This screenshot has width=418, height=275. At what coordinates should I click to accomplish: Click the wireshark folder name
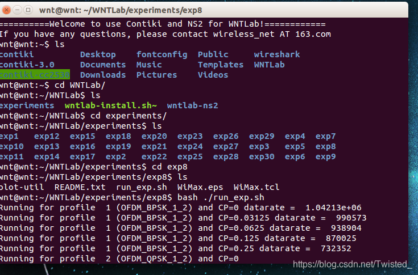(x=277, y=54)
